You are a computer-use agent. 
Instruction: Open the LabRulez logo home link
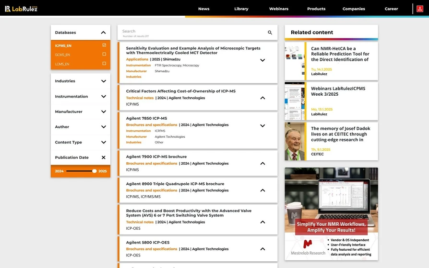pyautogui.click(x=21, y=9)
